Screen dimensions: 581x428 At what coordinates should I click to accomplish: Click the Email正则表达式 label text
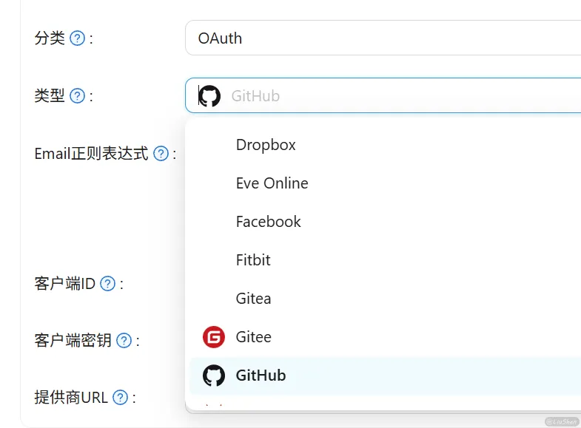[x=91, y=154]
